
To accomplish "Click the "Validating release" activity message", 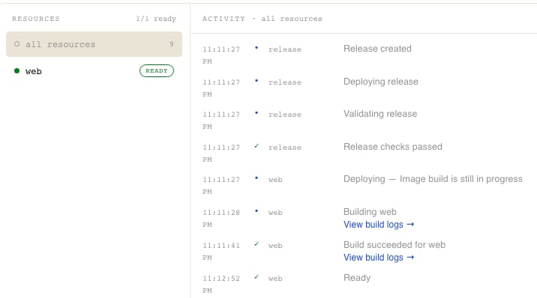I will click(x=380, y=114).
